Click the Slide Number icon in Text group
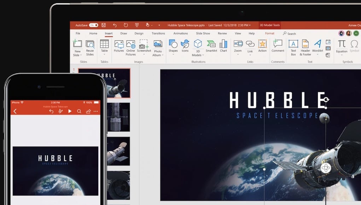The width and height of the screenshot is (361, 205). coord(328,48)
